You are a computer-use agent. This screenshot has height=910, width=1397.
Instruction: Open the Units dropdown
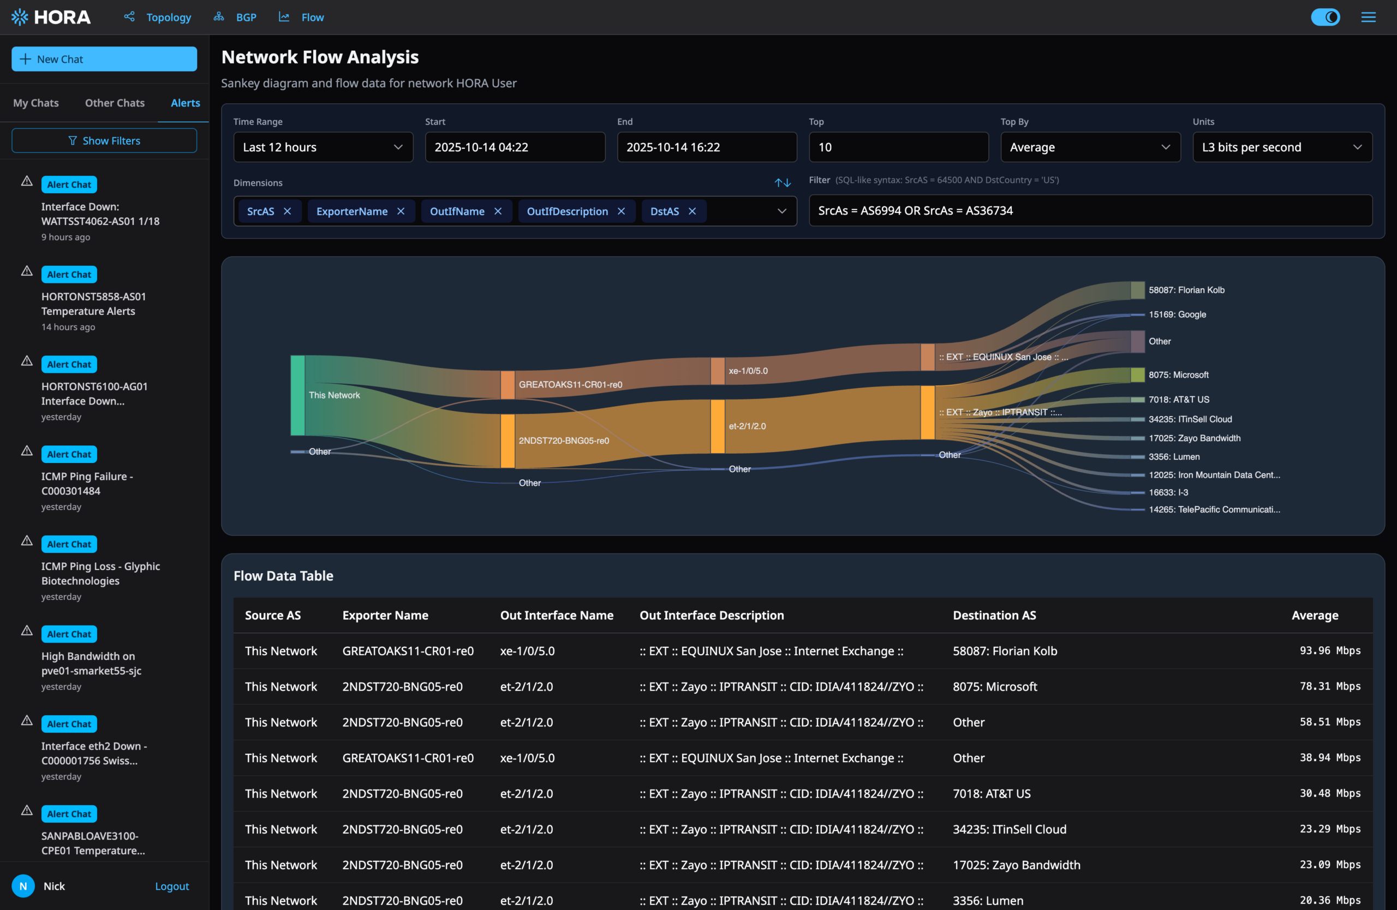pyautogui.click(x=1281, y=147)
